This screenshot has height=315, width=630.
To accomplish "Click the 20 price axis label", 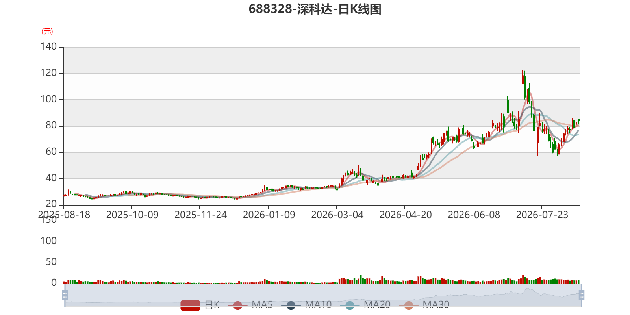I will [x=51, y=204].
